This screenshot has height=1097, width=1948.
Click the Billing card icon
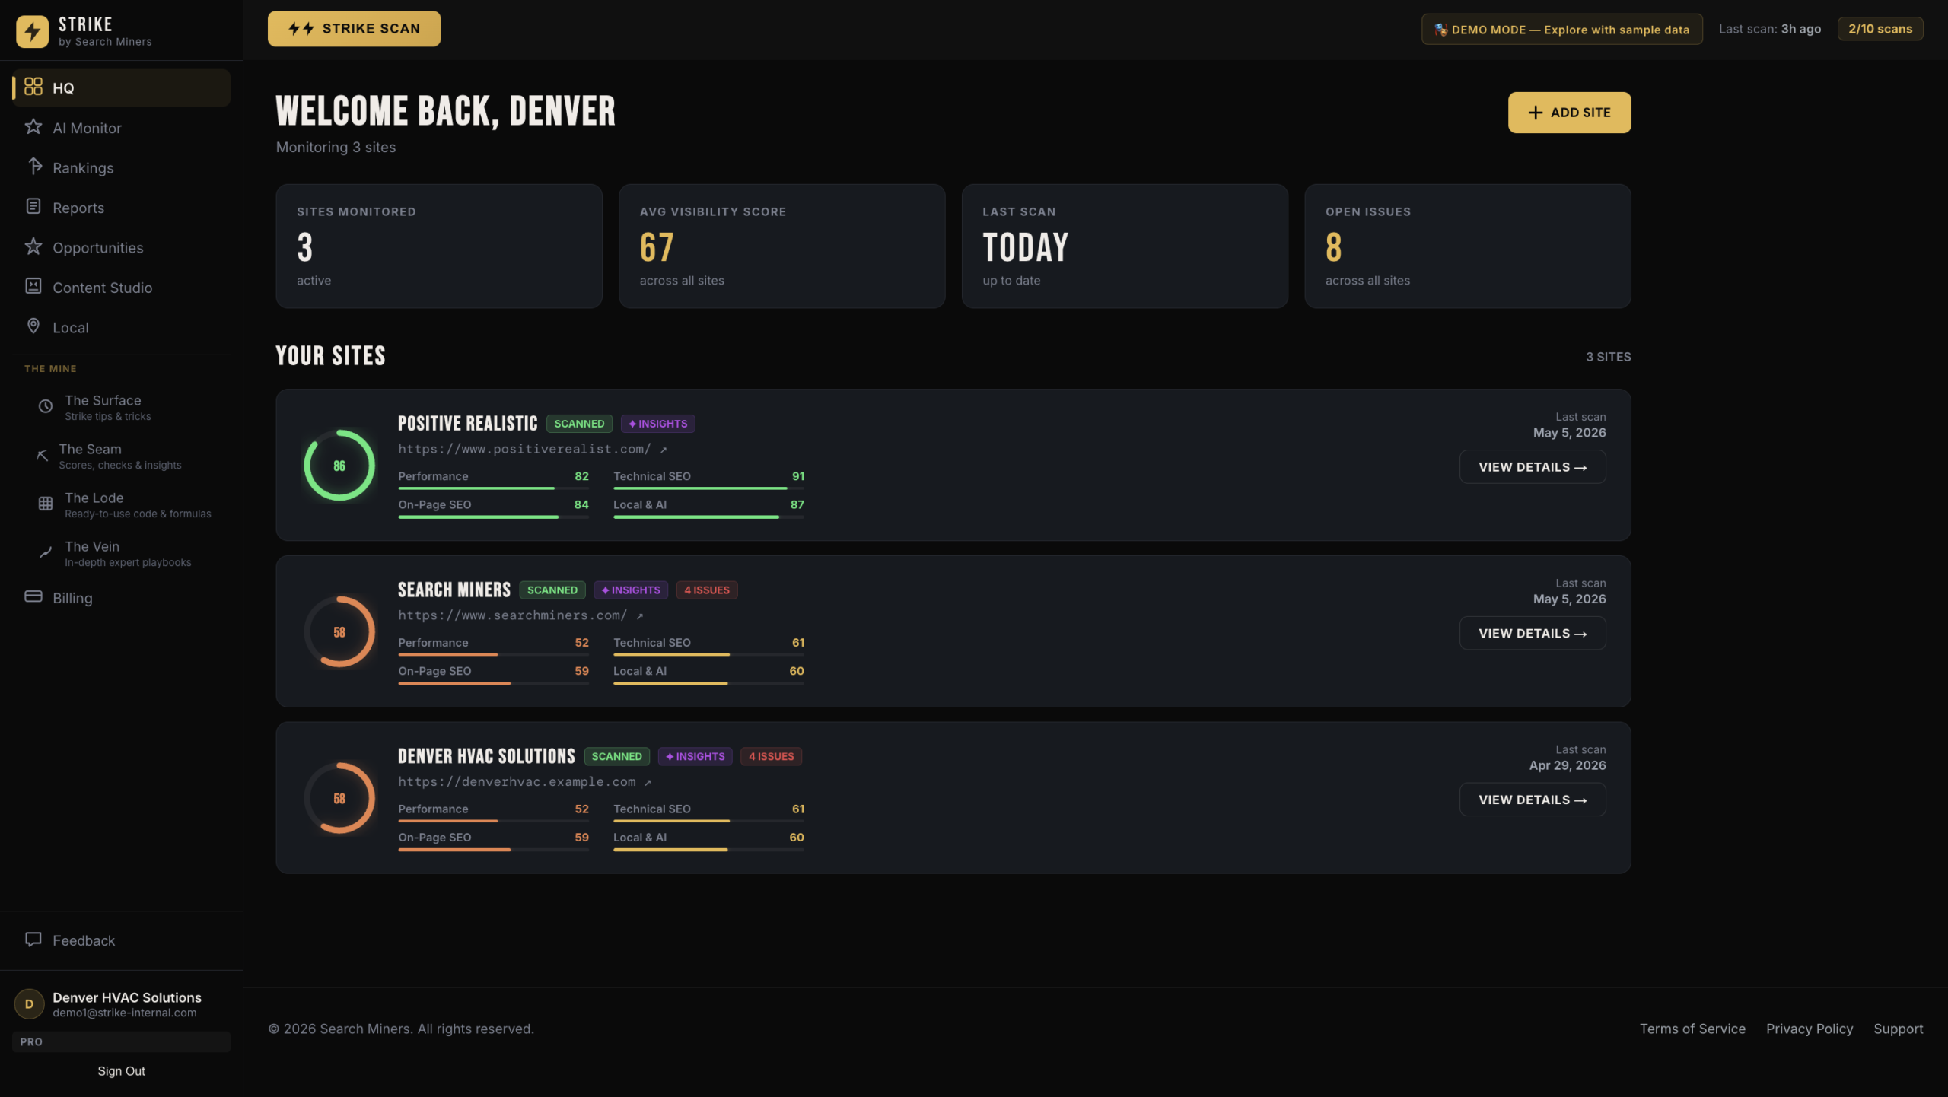pos(33,597)
